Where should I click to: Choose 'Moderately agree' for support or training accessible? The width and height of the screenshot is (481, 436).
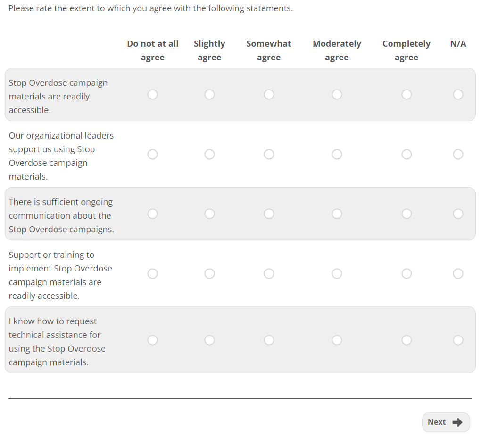click(x=337, y=274)
